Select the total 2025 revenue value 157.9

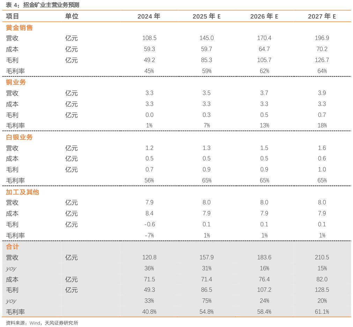tap(206, 257)
